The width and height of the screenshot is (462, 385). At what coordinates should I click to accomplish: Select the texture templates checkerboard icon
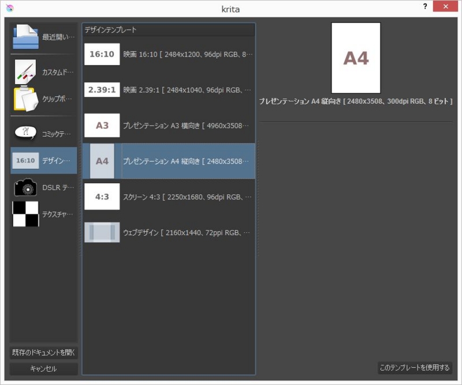25,214
